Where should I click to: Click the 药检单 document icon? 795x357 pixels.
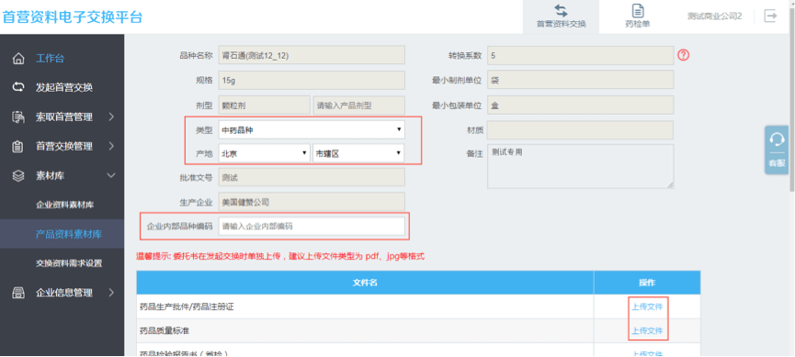tap(637, 11)
